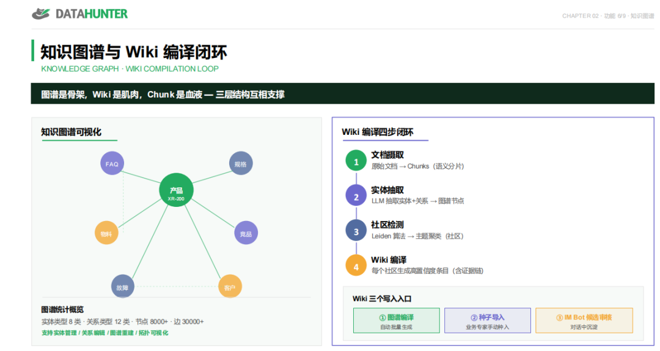This screenshot has width=660, height=351.
Task: Click the 知识图谱可视化 panel heading
Action: 71,132
